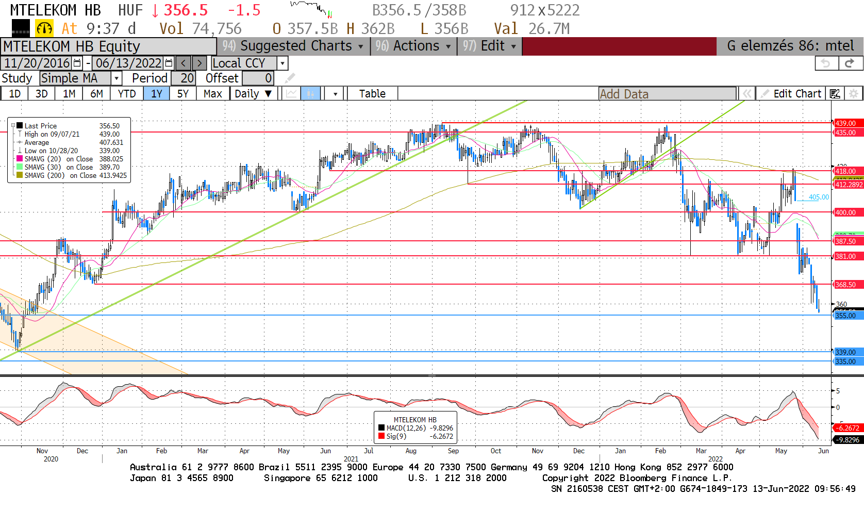Click the 439.00 red price level label
Viewport: 864px width, 511px height.
click(x=848, y=123)
